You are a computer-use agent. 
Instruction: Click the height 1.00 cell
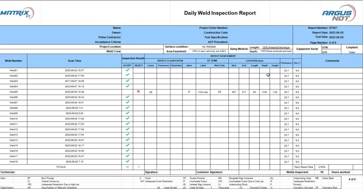pos(275,92)
